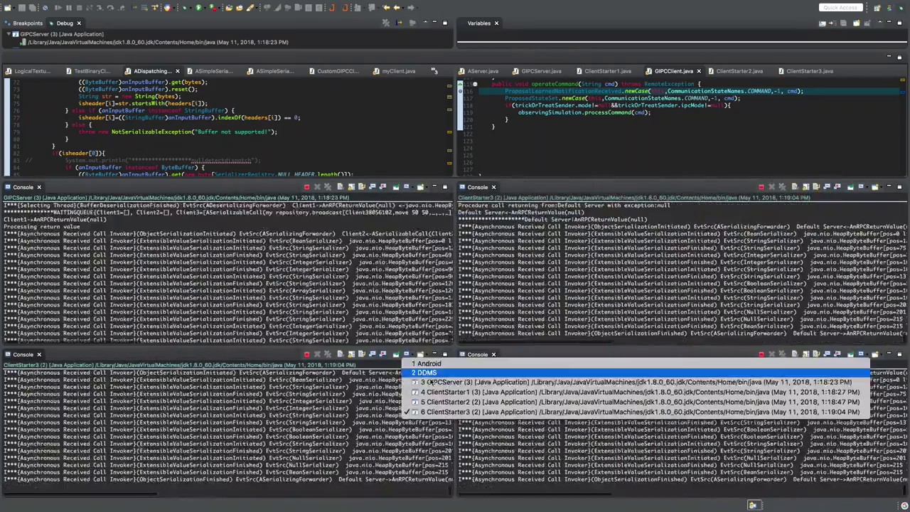
Task: Close the top-left Console tab
Action: click(39, 187)
